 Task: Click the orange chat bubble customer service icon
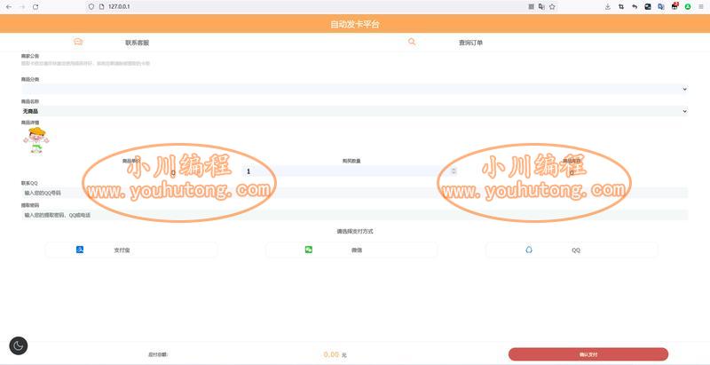[78, 42]
